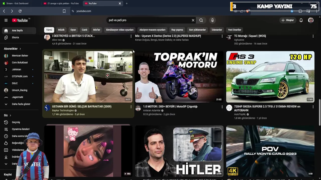Open UmutA_Racing subscription

pos(19,90)
